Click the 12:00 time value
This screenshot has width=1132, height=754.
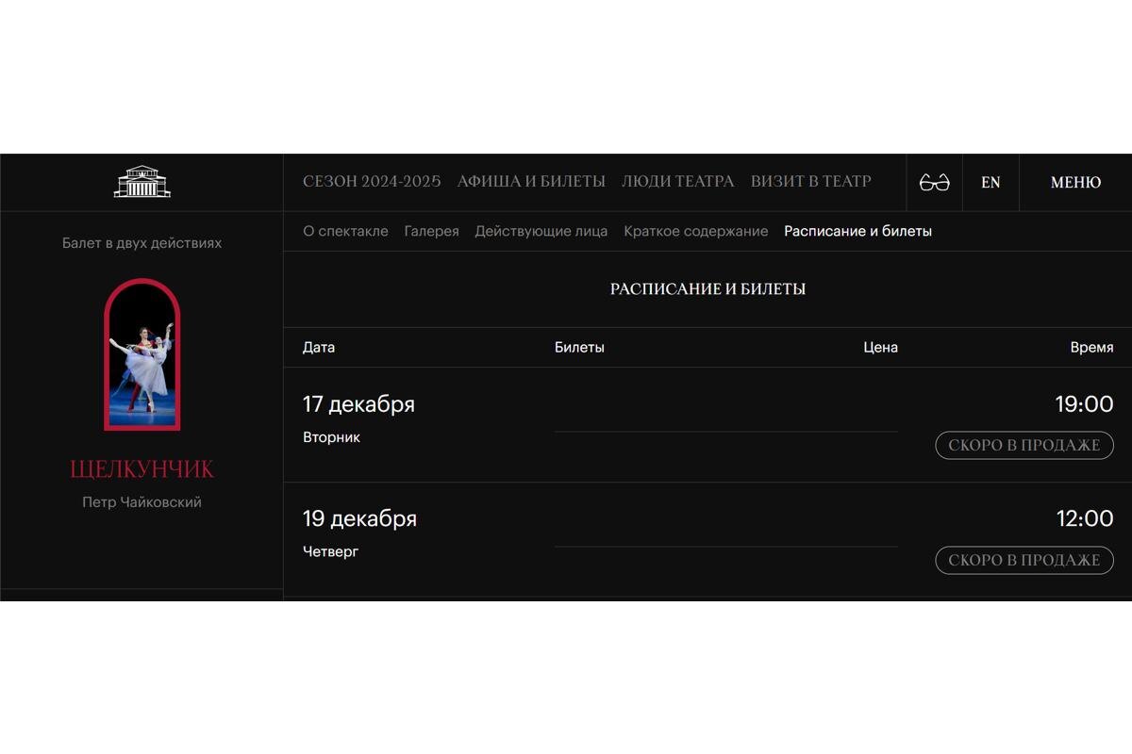click(1085, 518)
